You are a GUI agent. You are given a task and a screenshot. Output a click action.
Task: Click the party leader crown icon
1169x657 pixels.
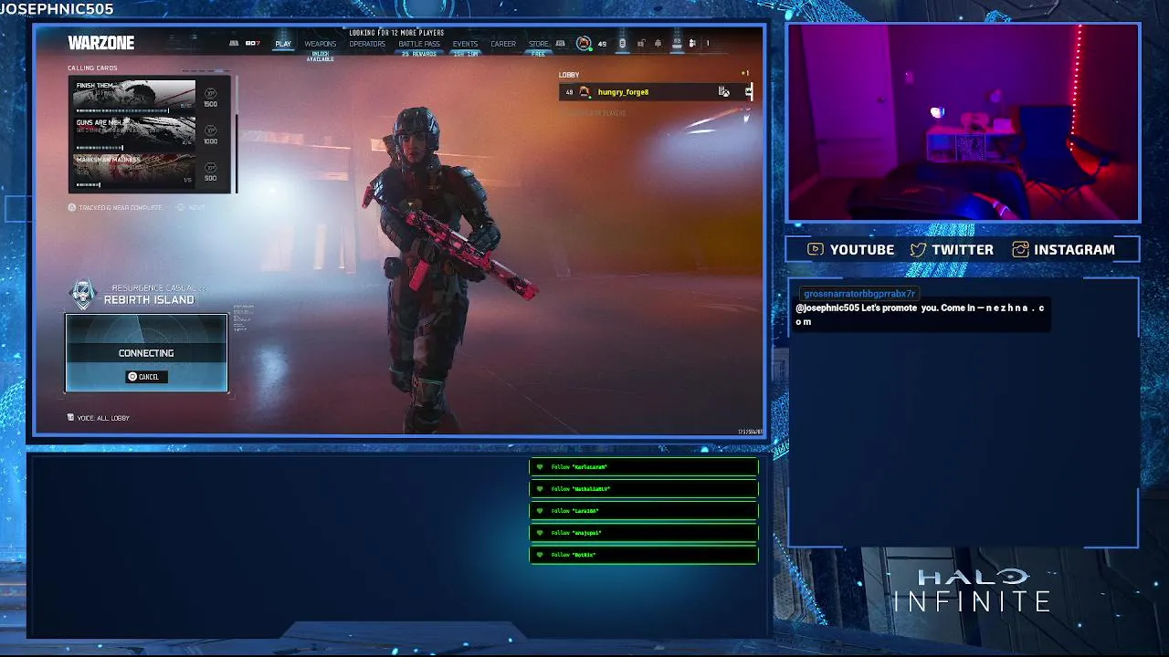point(748,91)
